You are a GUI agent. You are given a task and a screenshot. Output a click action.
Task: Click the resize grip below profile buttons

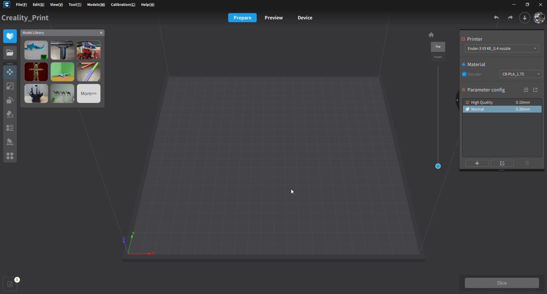tap(502, 170)
